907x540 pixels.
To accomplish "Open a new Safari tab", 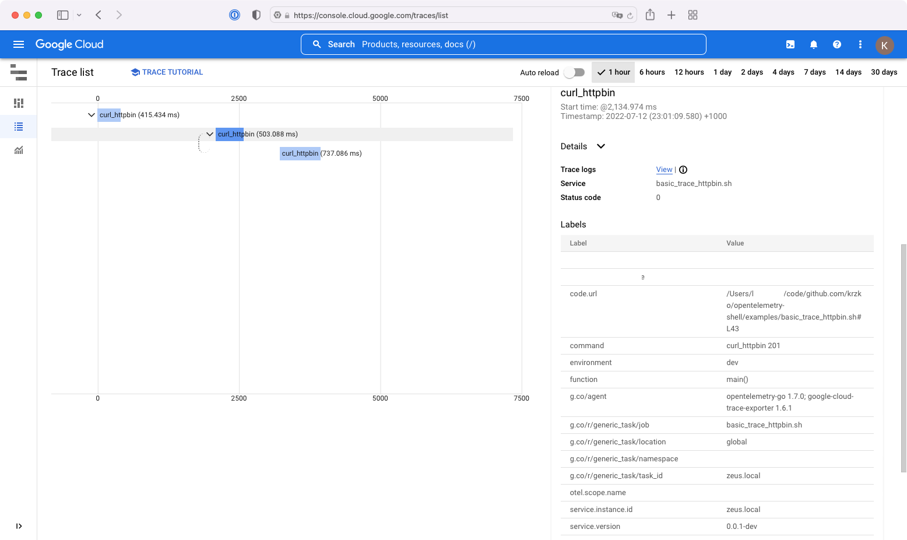I will (x=672, y=15).
